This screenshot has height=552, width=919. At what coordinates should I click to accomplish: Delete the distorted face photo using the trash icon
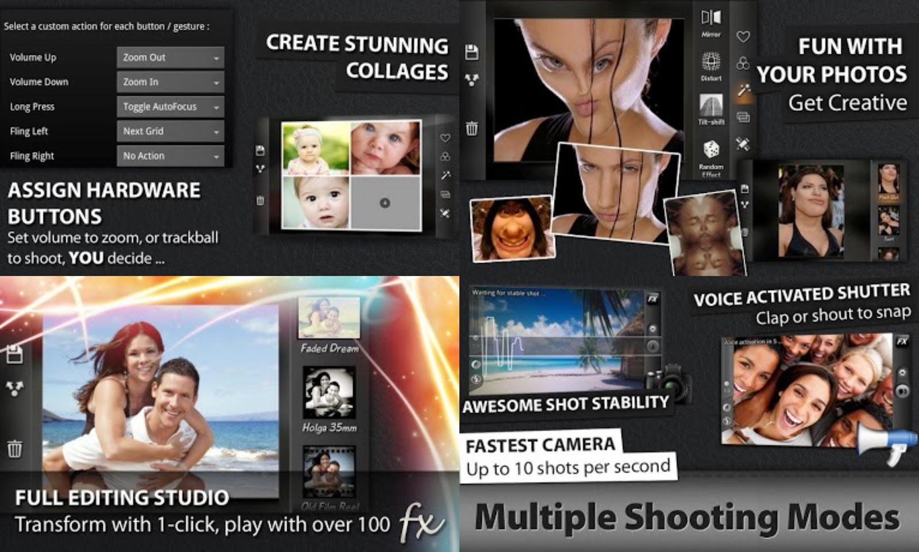(x=472, y=128)
